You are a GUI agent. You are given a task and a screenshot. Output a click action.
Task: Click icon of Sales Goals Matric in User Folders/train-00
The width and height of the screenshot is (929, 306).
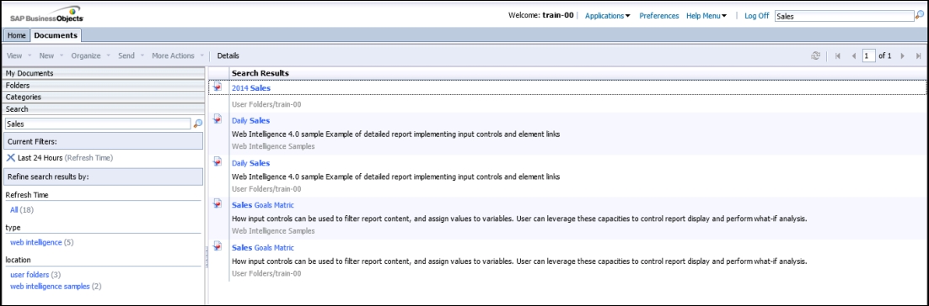pos(217,245)
